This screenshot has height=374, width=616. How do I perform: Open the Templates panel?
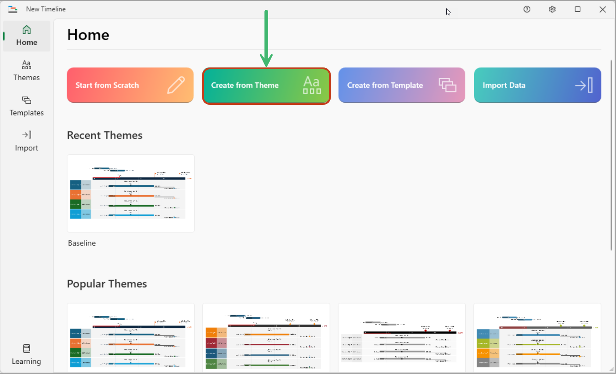26,106
